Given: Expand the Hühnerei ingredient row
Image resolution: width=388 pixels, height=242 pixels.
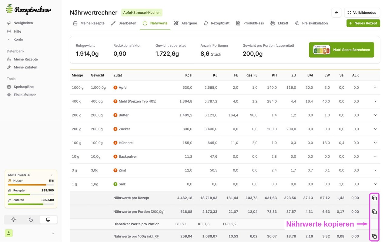Looking at the screenshot, I should pos(375,143).
